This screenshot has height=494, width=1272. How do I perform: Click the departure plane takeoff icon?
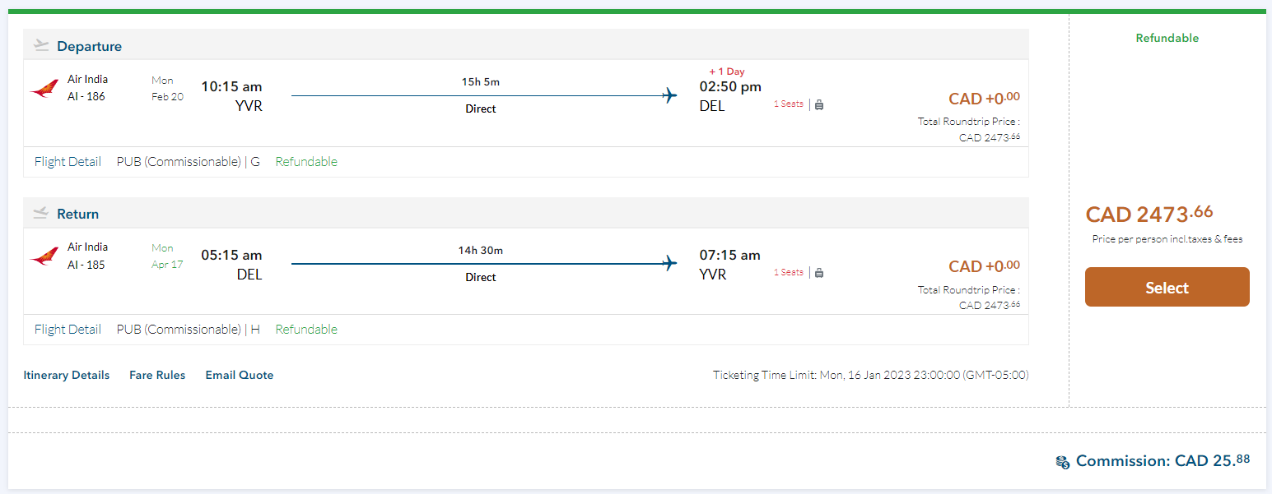pyautogui.click(x=41, y=46)
